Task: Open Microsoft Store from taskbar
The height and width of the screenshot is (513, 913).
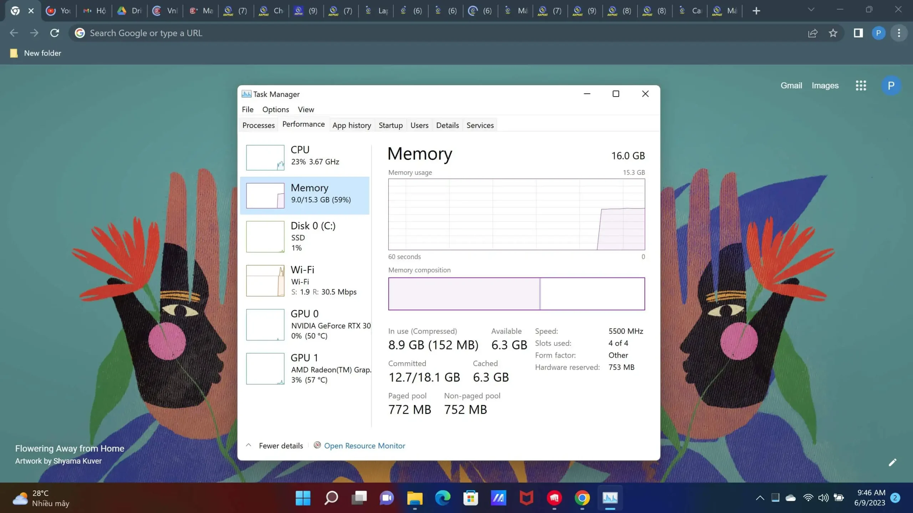Action: (x=470, y=498)
